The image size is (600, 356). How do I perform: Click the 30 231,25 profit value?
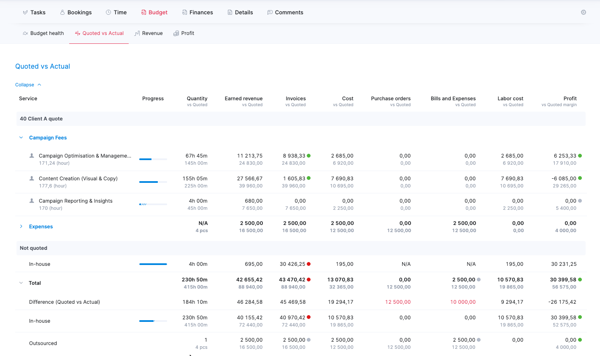point(564,264)
